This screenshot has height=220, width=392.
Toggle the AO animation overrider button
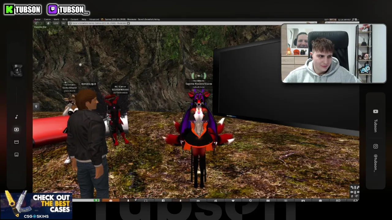point(338,200)
